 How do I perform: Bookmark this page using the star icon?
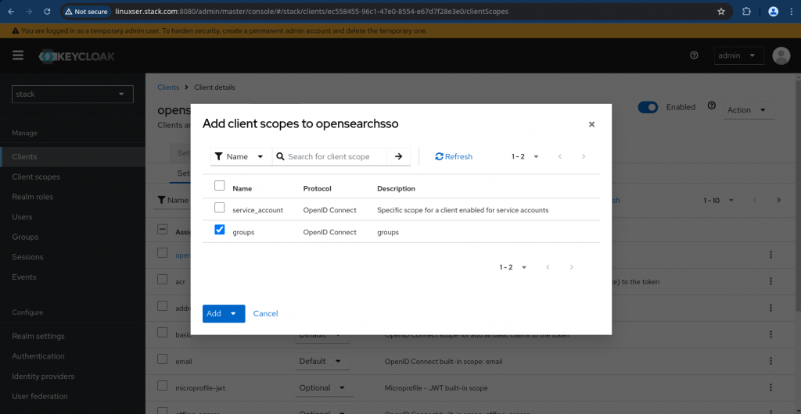pyautogui.click(x=720, y=12)
